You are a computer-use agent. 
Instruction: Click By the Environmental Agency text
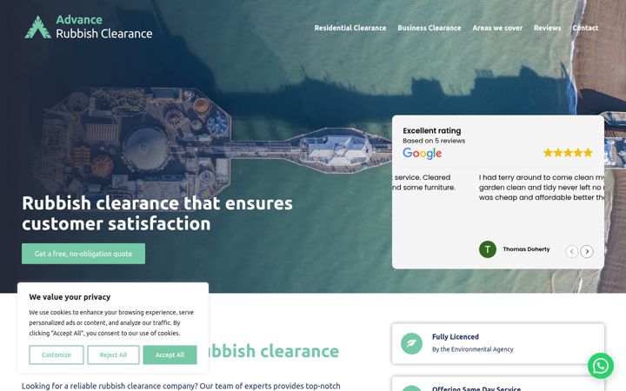(x=472, y=349)
